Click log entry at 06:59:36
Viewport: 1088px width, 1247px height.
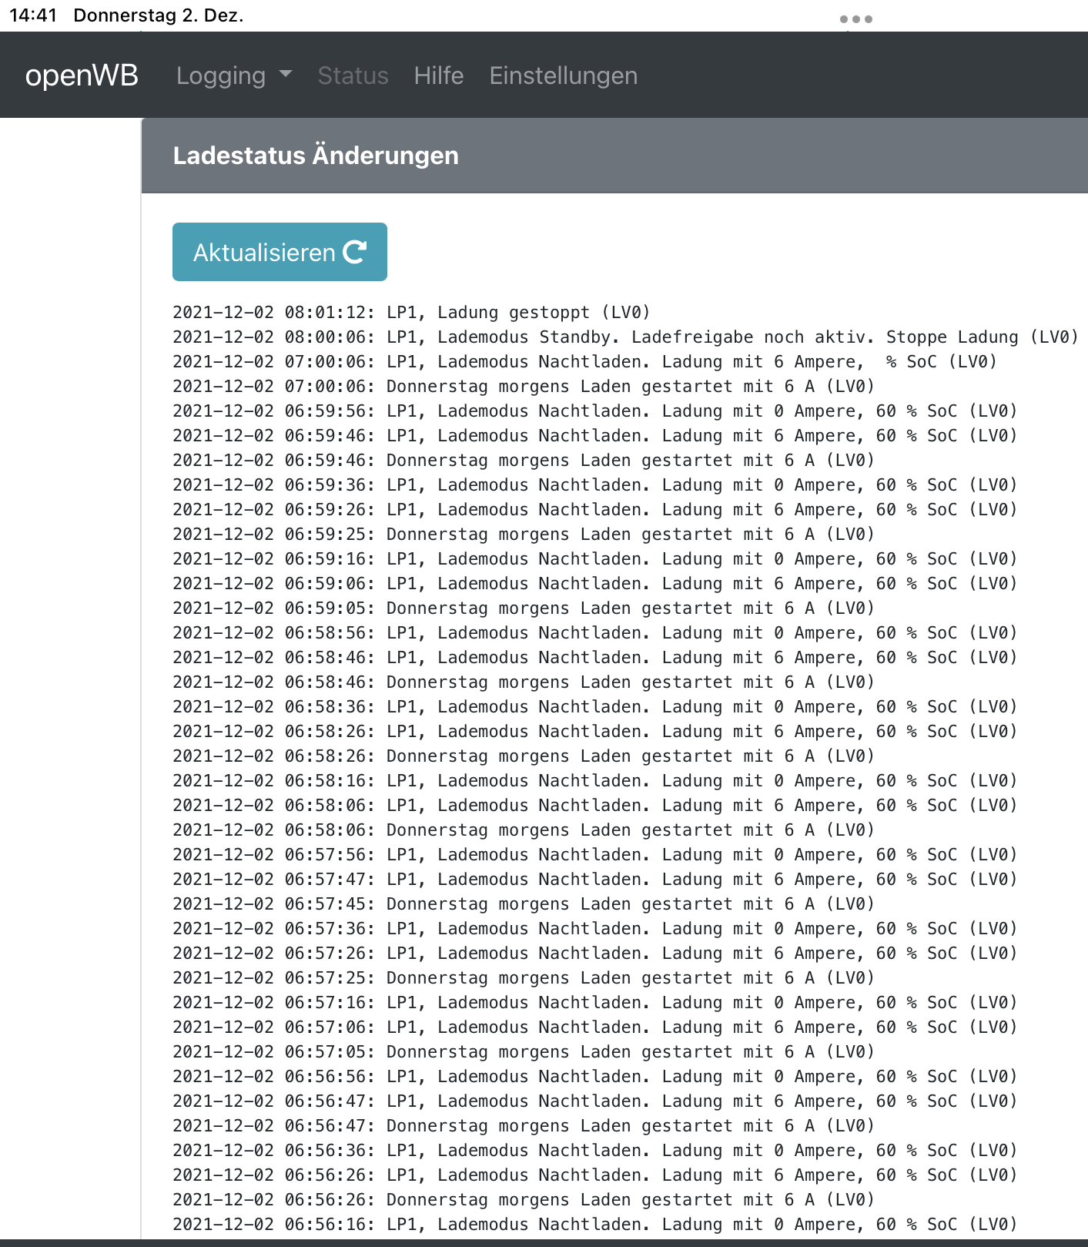[595, 484]
